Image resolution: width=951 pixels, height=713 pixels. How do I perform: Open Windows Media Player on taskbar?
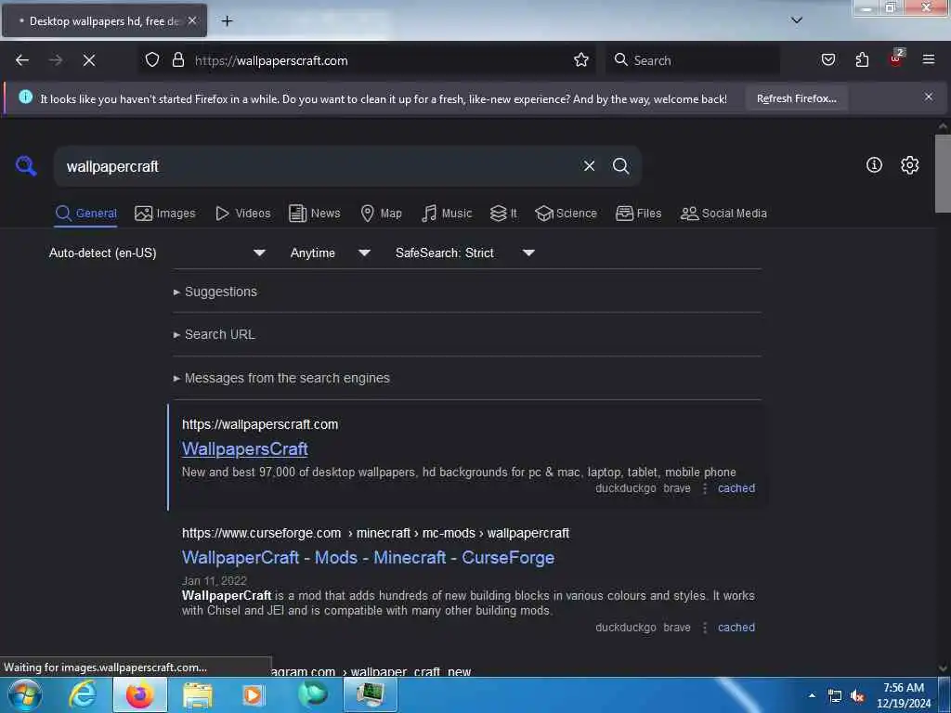point(254,694)
